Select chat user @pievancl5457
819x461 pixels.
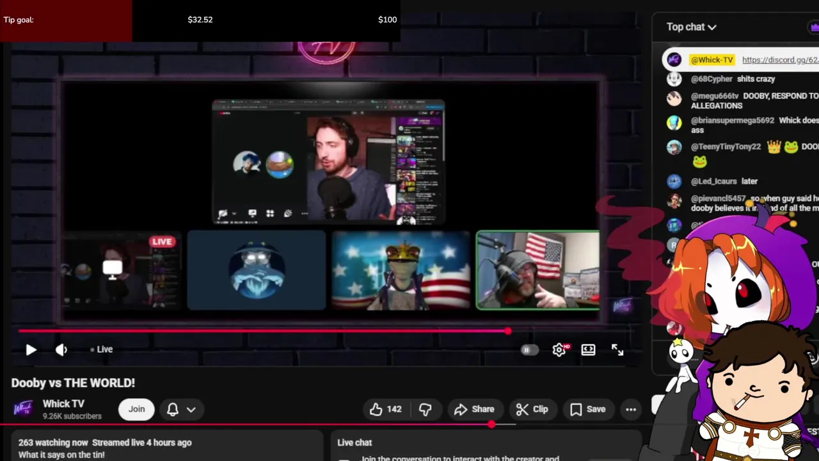(x=719, y=198)
